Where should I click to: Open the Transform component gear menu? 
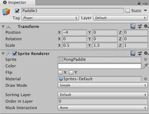[x=146, y=26]
